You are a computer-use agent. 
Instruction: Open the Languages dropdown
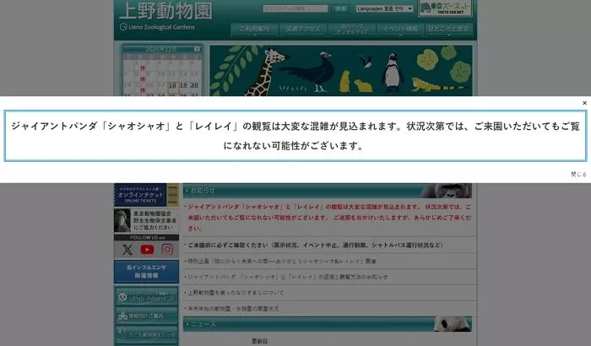point(384,8)
